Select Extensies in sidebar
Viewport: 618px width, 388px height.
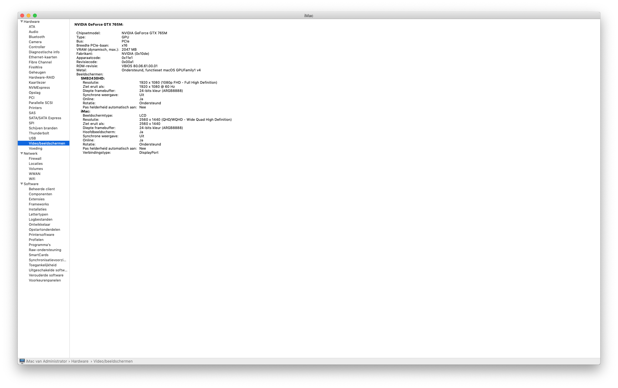pyautogui.click(x=37, y=199)
